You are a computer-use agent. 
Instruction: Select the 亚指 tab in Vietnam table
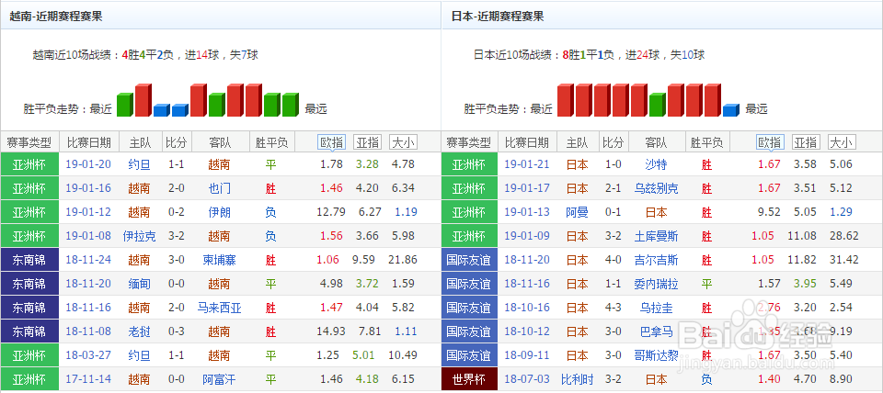coord(367,142)
